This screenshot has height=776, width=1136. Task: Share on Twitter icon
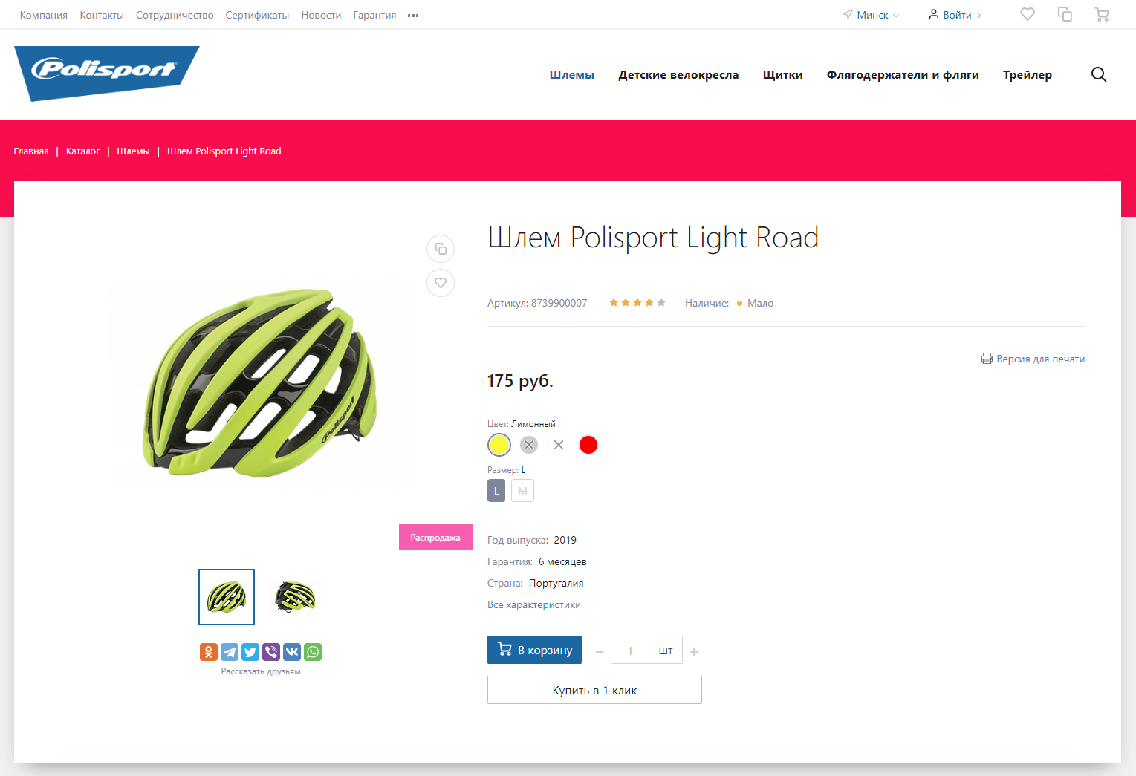pyautogui.click(x=250, y=652)
